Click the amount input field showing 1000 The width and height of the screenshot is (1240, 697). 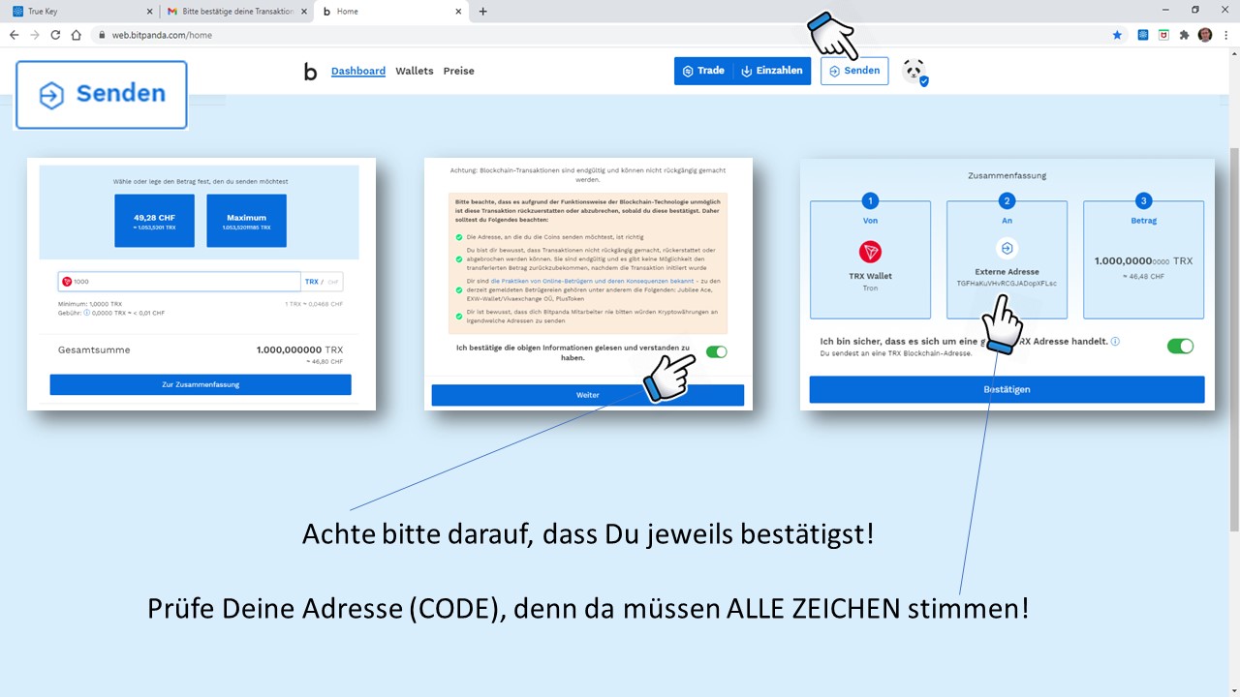179,282
